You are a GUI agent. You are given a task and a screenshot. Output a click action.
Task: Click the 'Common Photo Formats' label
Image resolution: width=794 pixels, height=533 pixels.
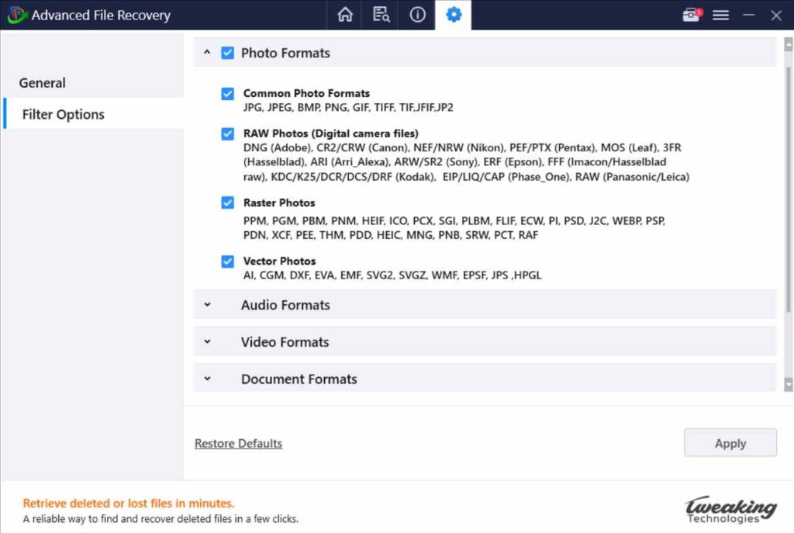(306, 93)
